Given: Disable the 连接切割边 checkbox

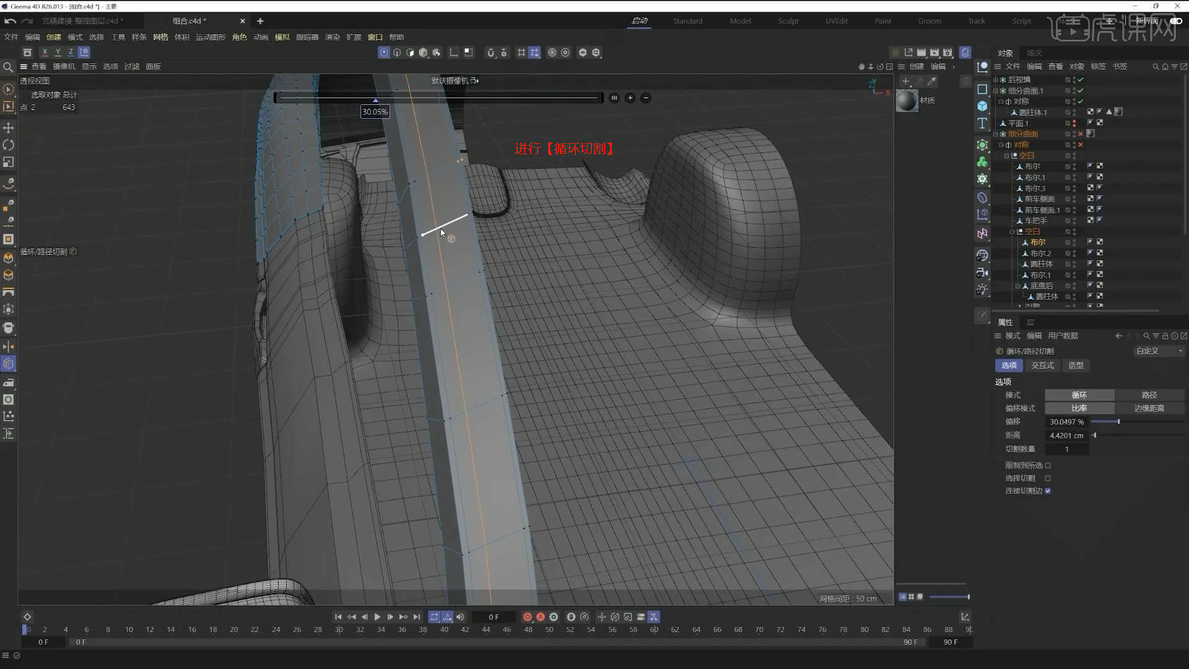Looking at the screenshot, I should click(1048, 490).
